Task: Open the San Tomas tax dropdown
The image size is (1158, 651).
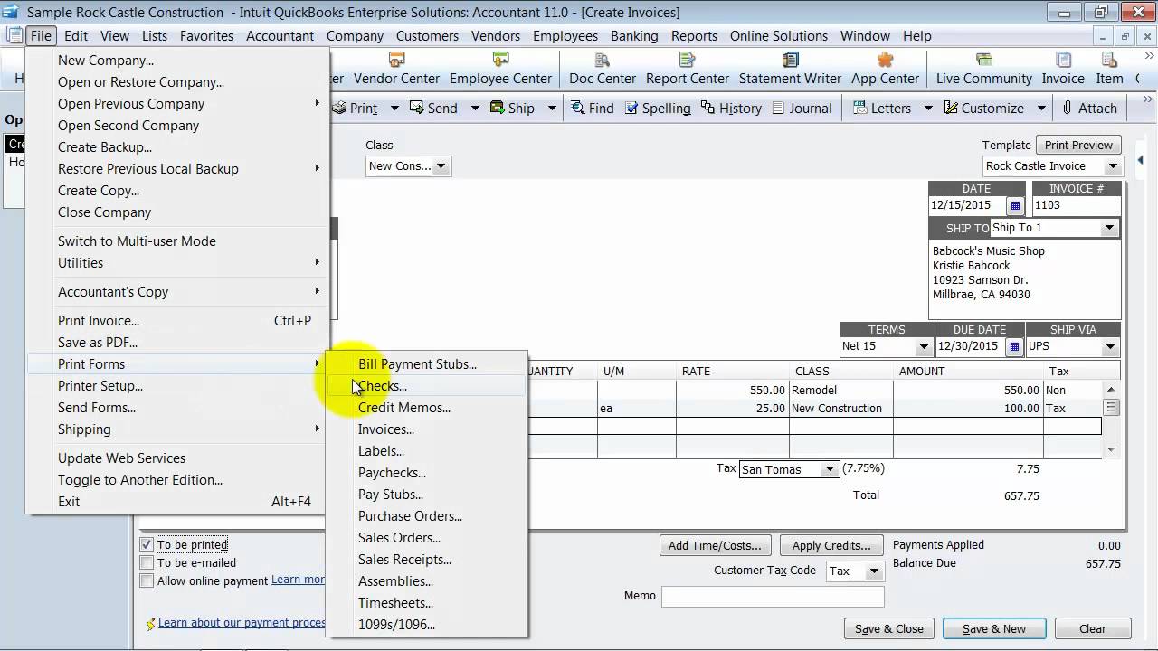Action: pyautogui.click(x=829, y=469)
